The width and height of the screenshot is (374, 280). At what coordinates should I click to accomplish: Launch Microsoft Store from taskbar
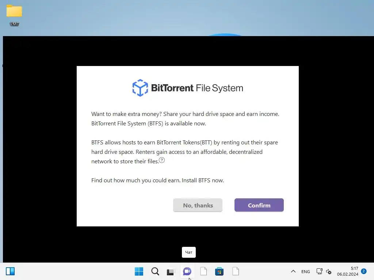click(219, 271)
